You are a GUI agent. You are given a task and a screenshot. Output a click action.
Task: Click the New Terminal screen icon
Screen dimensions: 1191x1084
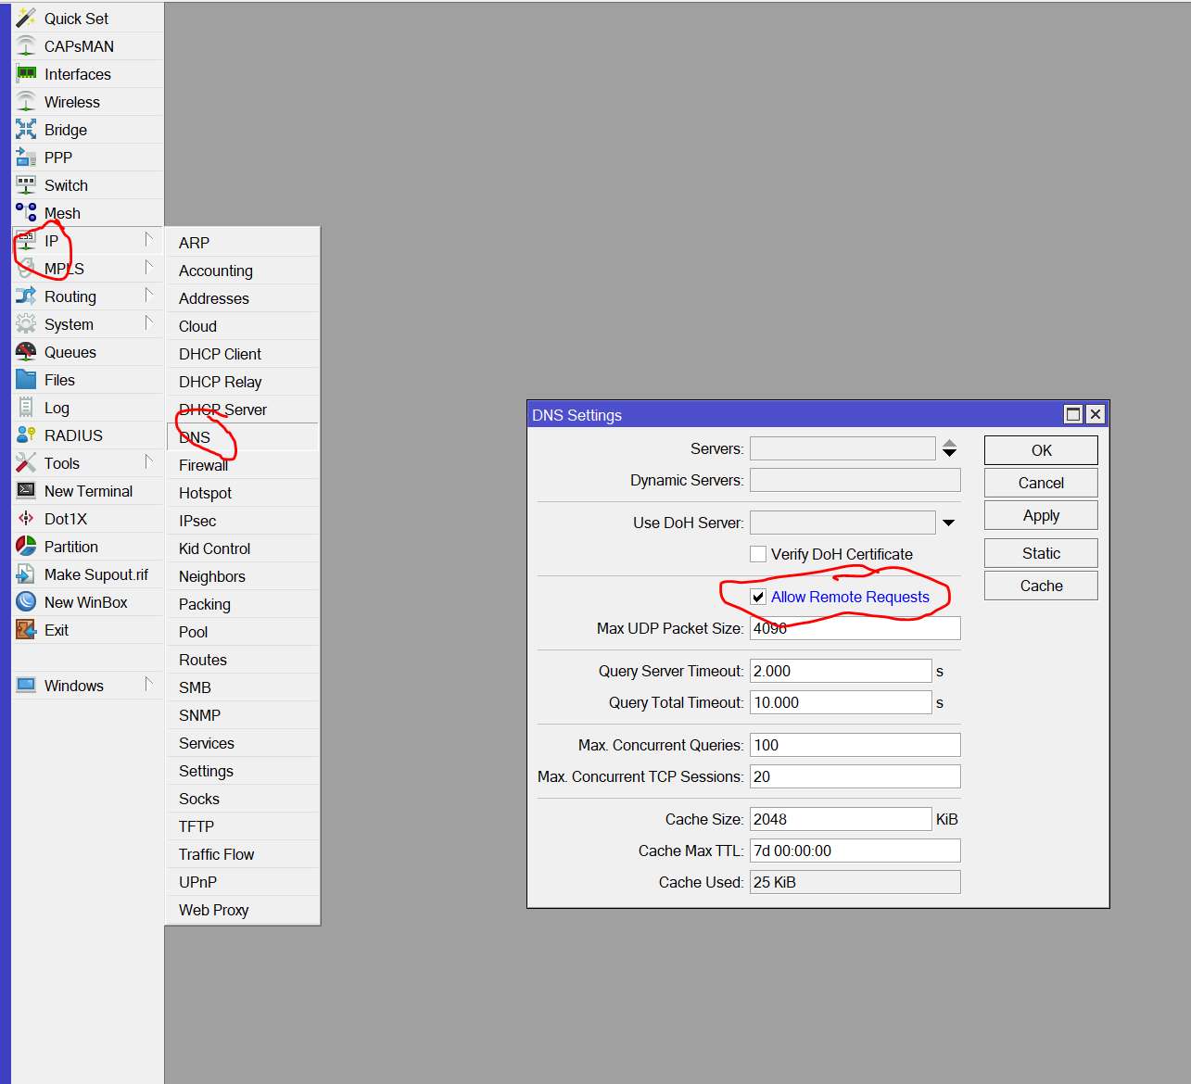(26, 490)
